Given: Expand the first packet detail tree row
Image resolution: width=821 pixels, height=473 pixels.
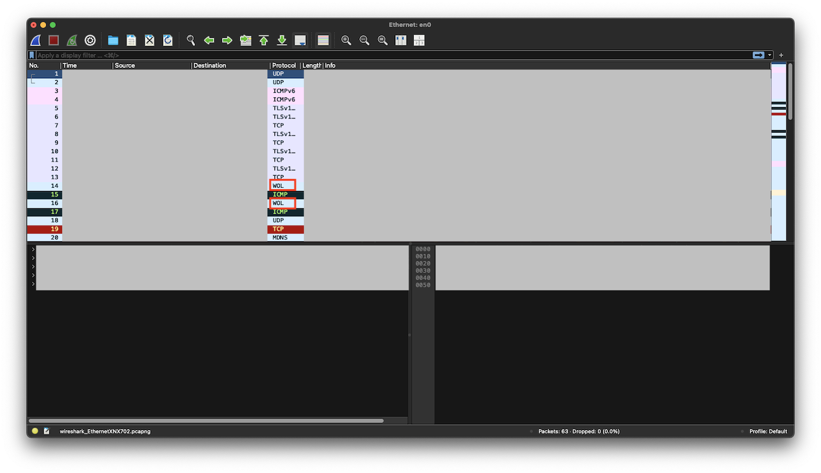Looking at the screenshot, I should 33,249.
